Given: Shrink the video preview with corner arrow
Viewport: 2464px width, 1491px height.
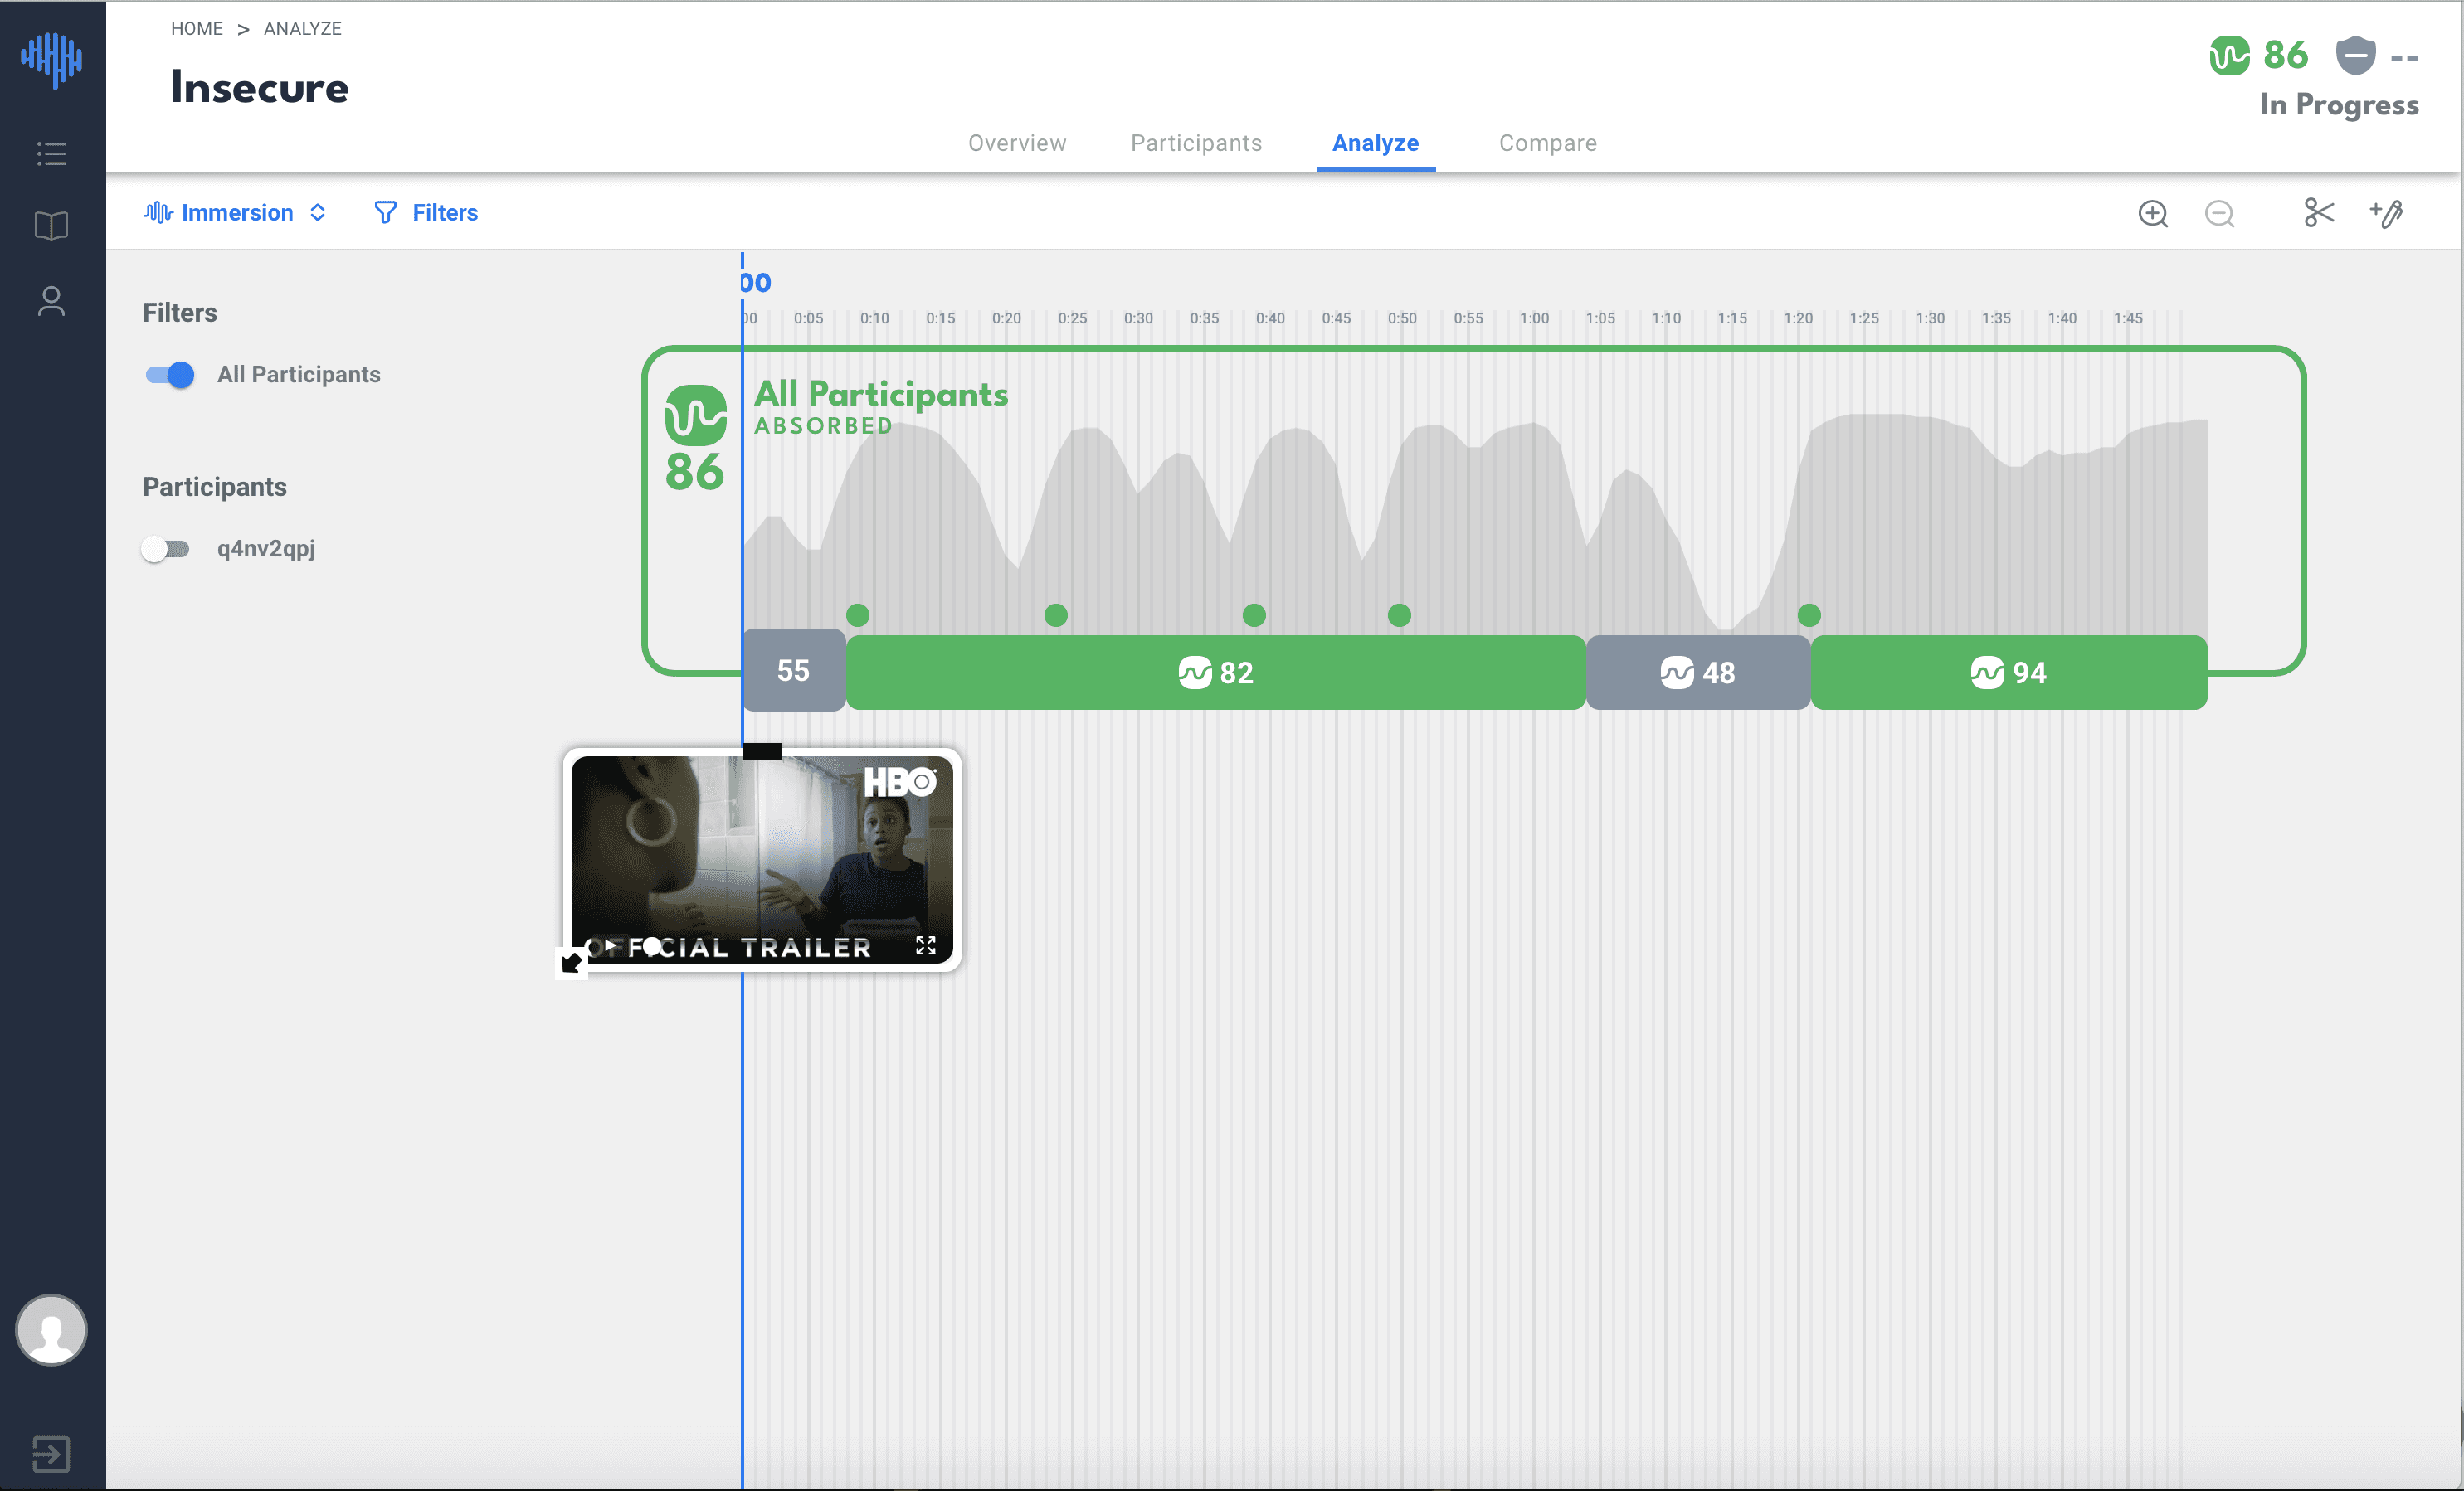Looking at the screenshot, I should 571,963.
